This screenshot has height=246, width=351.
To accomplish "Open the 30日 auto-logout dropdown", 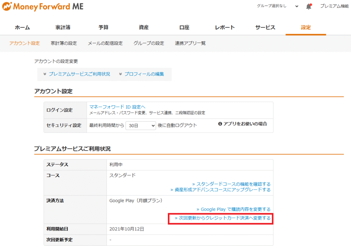I will pos(141,126).
